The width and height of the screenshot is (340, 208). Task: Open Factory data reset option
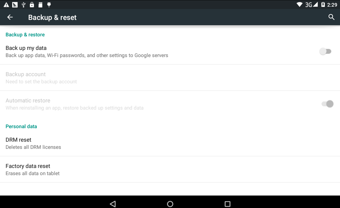tap(170, 169)
